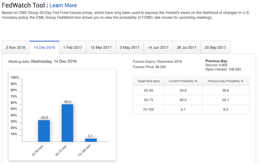The image size is (259, 163).
Task: Open the 1 Feb 2017 tab
Action: point(73,47)
